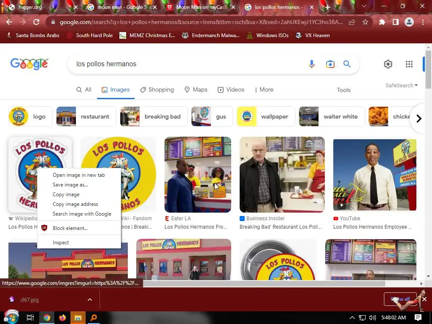The width and height of the screenshot is (432, 324).
Task: Open Task View on the taskbar
Action: click(30, 318)
